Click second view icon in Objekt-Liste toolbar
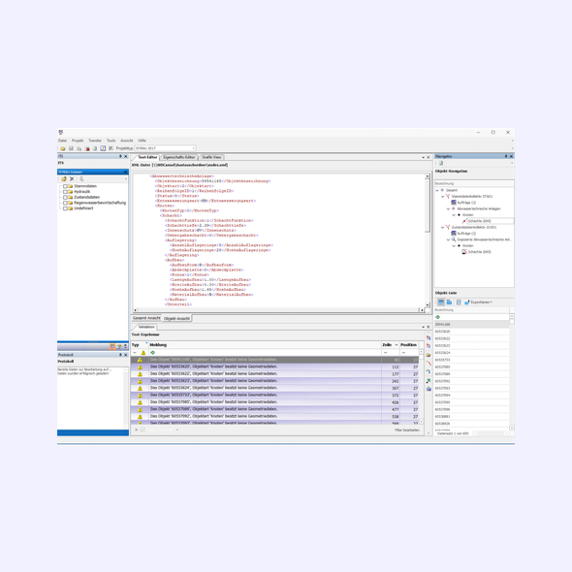This screenshot has height=572, width=572. coord(449,302)
